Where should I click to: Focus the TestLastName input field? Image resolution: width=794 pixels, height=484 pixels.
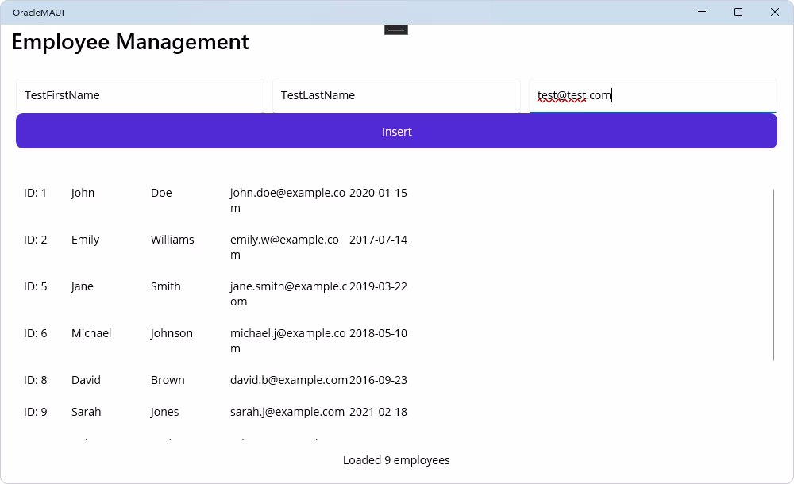396,94
